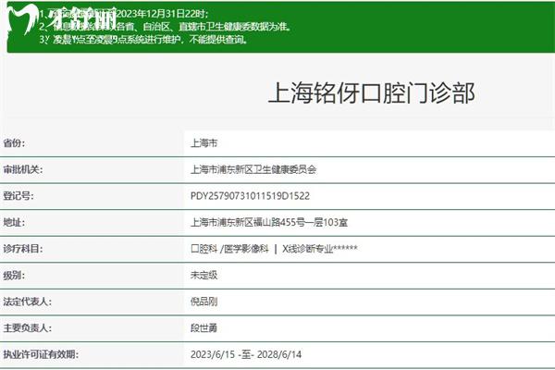Viewport: 555px width, 370px height.
Task: Click the 级别 label
Action: coord(14,275)
